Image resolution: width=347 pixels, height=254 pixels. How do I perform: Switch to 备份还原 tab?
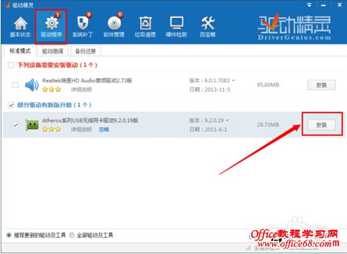pyautogui.click(x=85, y=51)
